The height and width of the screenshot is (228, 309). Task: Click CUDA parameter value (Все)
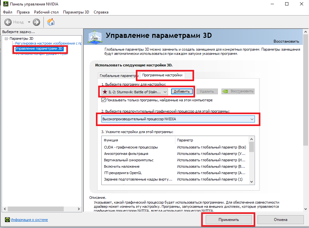(x=211, y=147)
